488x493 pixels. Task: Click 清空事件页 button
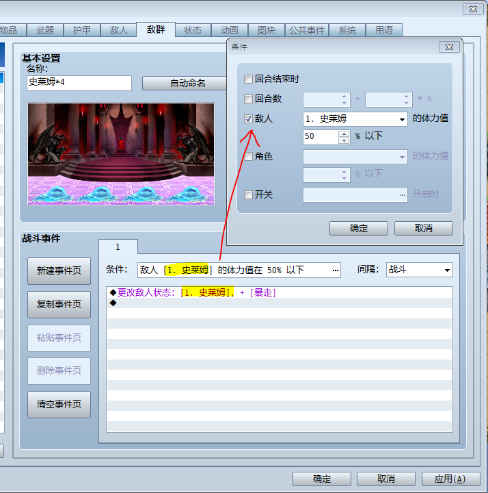(x=59, y=405)
